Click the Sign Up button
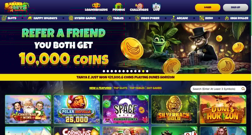The width and height of the screenshot is (252, 135). (236, 7)
